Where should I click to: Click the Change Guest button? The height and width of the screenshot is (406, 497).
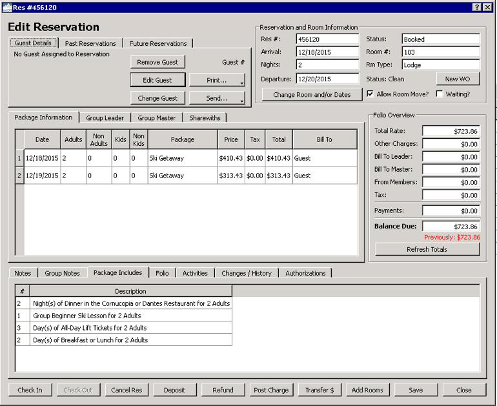click(x=157, y=98)
